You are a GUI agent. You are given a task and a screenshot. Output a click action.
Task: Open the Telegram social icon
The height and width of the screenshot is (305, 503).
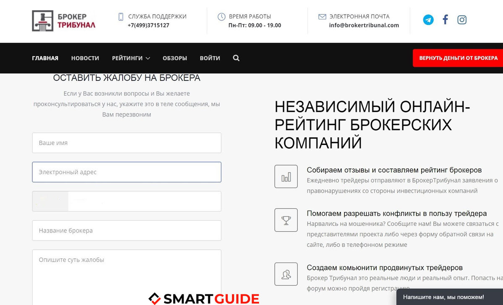(x=428, y=20)
